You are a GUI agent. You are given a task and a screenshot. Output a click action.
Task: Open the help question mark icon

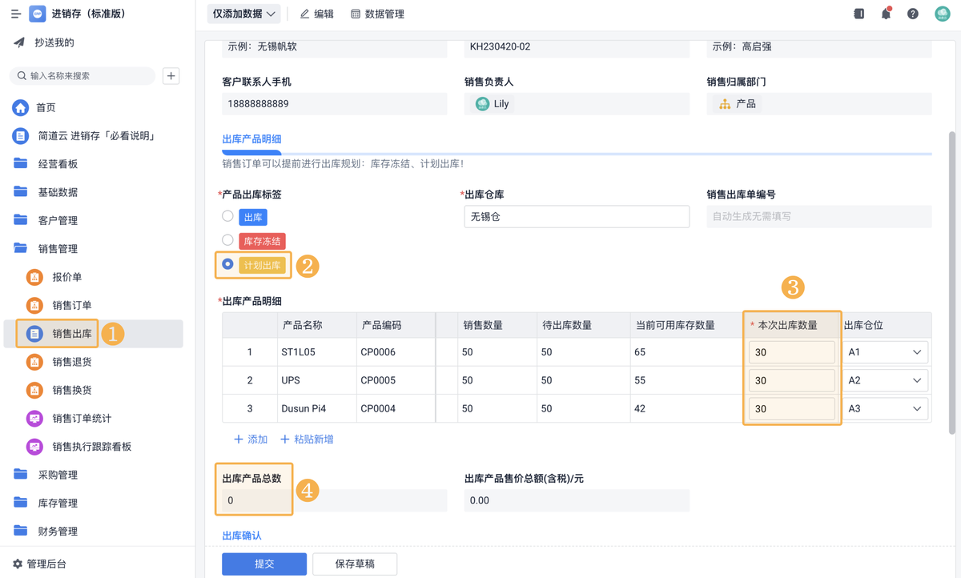pos(913,14)
